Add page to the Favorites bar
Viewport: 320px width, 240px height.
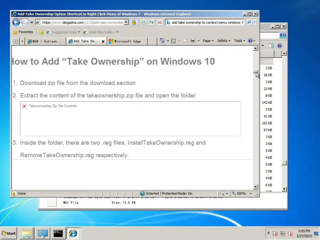click(x=41, y=32)
